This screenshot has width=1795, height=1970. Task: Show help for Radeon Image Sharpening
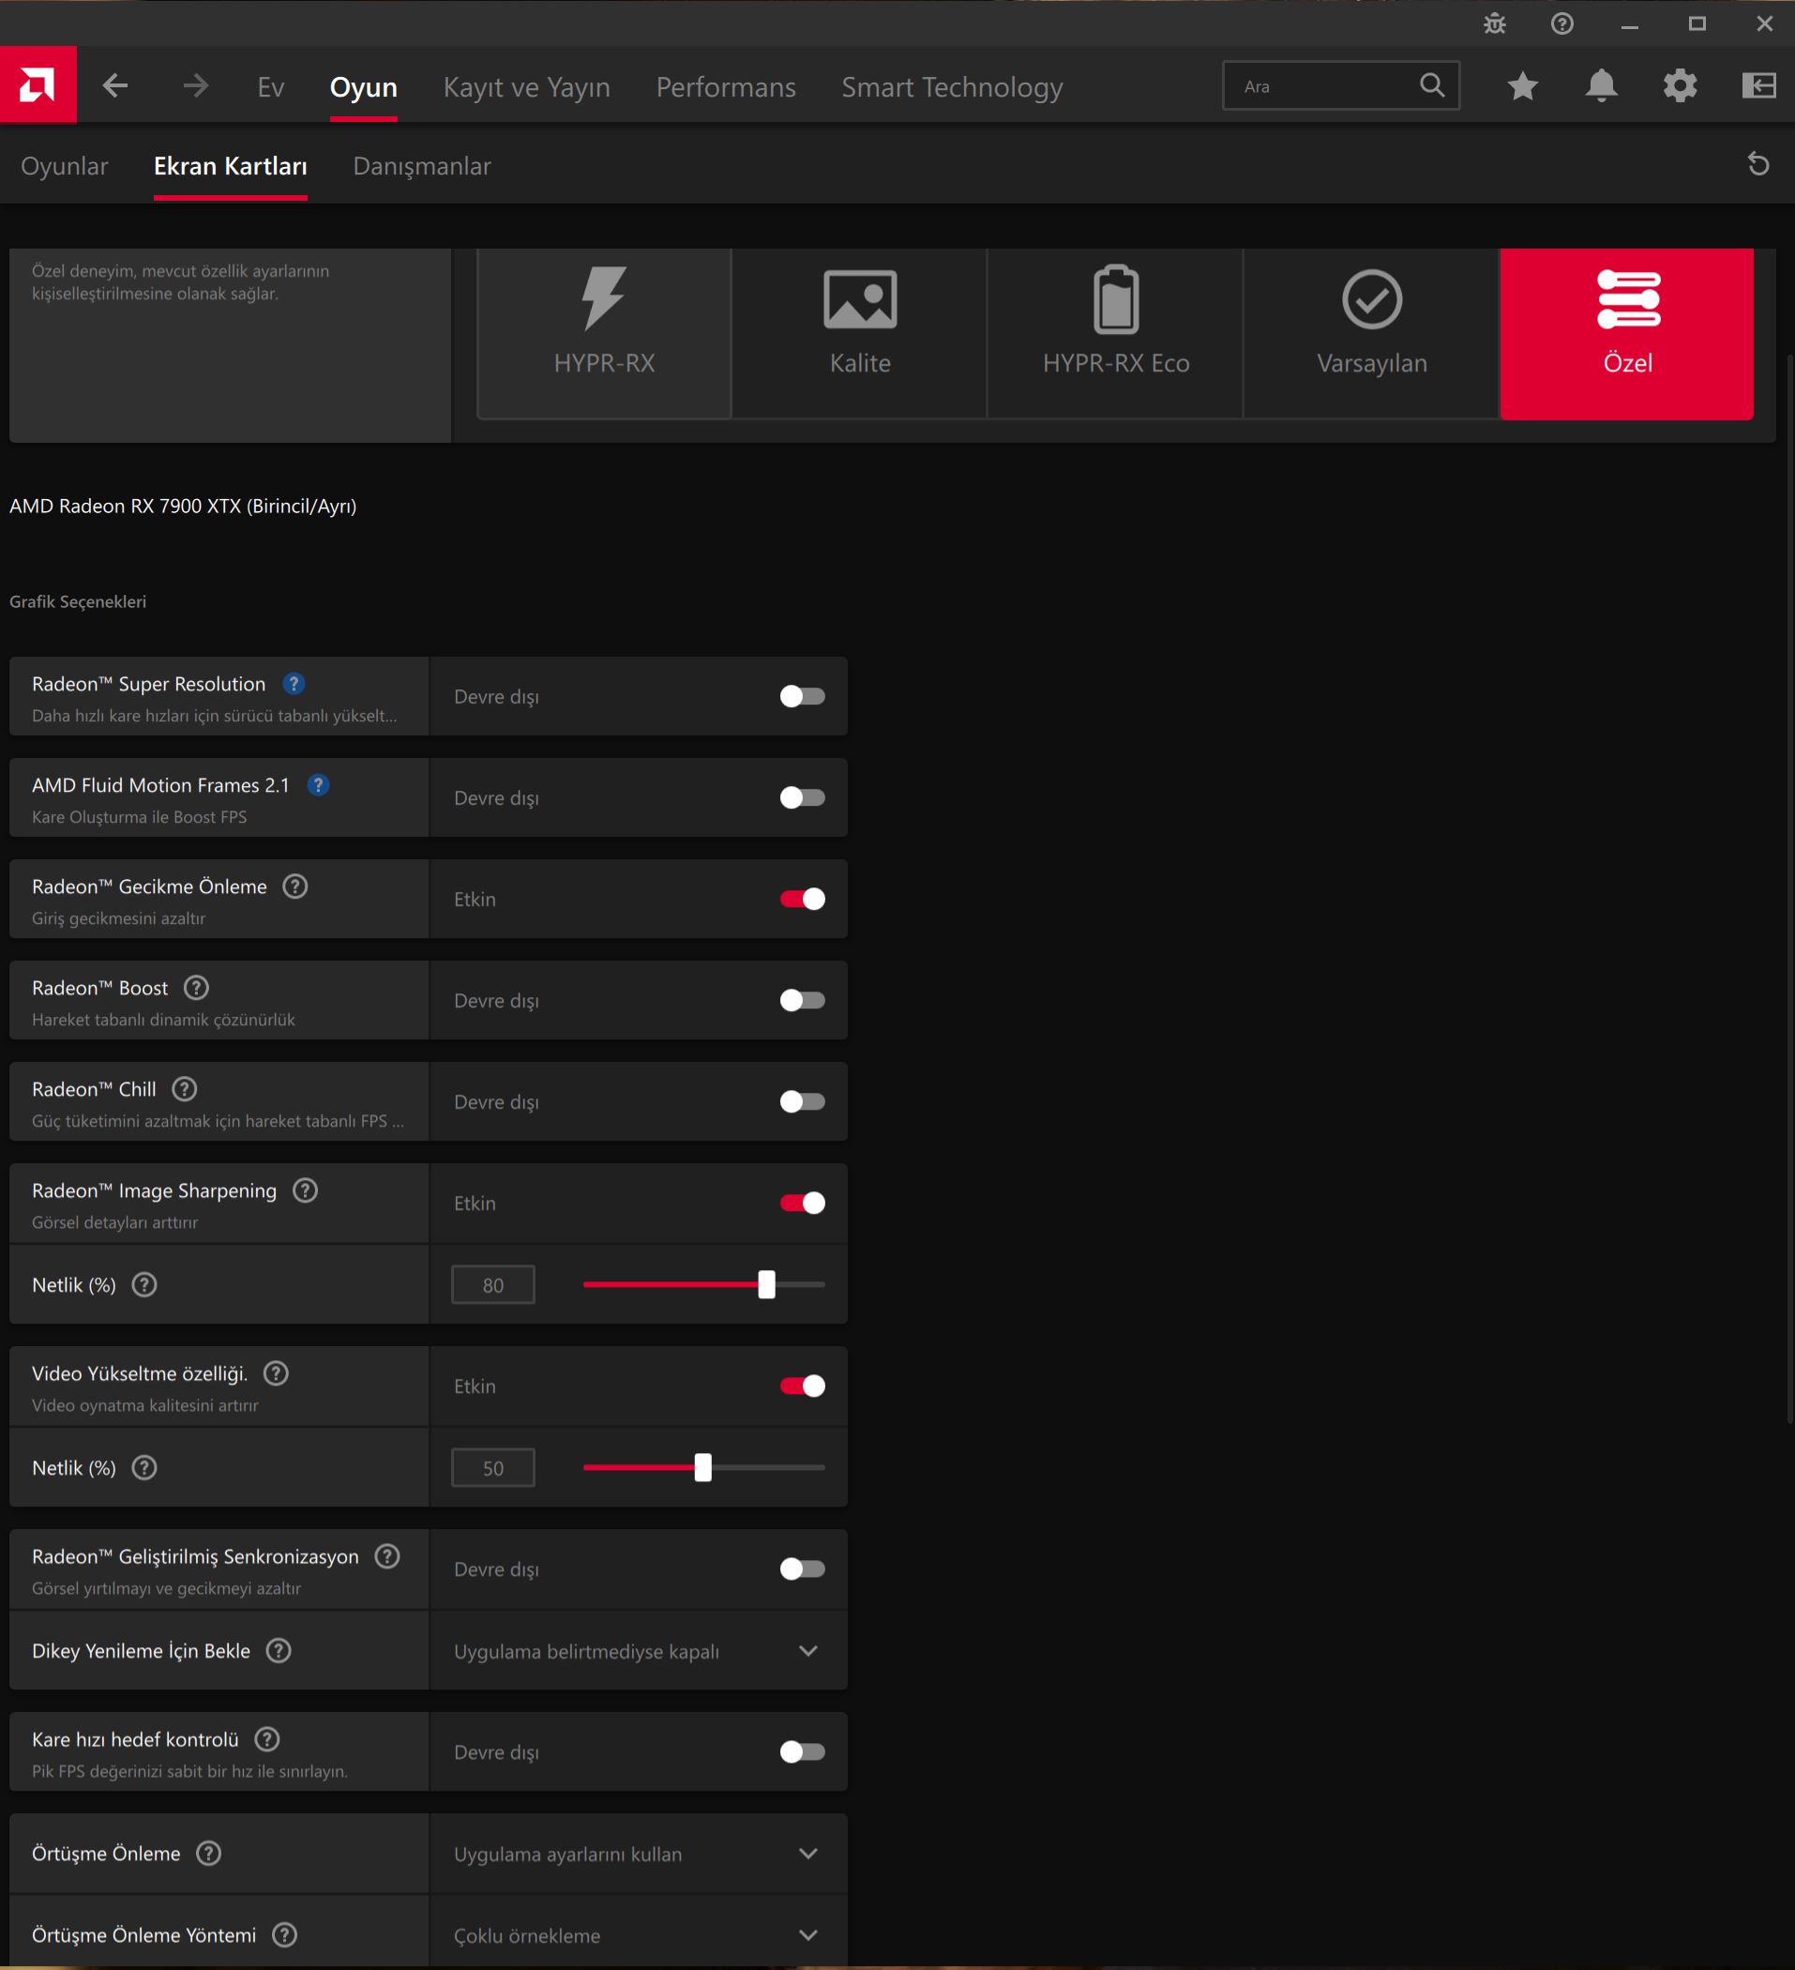click(305, 1190)
